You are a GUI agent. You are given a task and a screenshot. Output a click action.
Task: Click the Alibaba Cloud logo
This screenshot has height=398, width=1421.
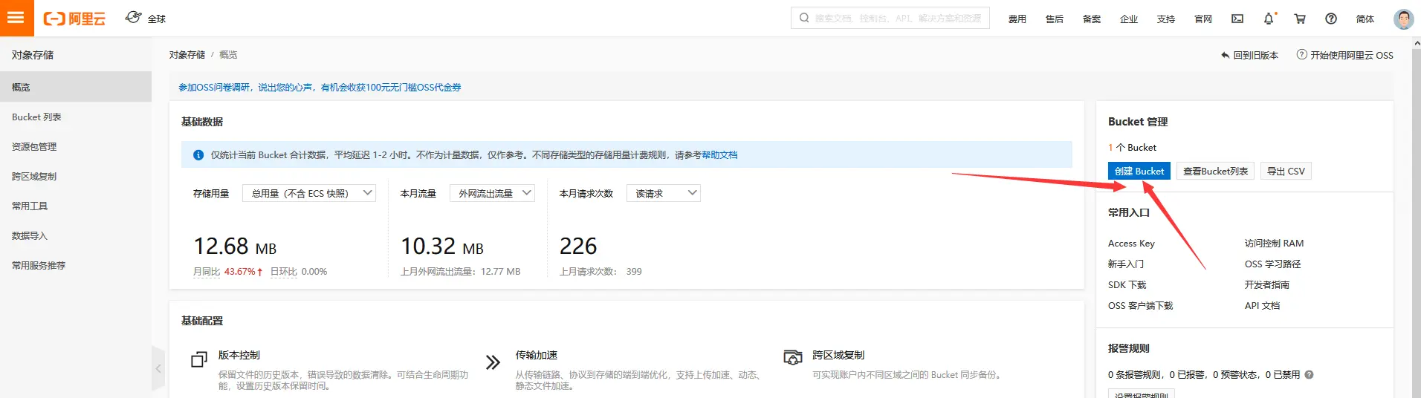[x=74, y=19]
